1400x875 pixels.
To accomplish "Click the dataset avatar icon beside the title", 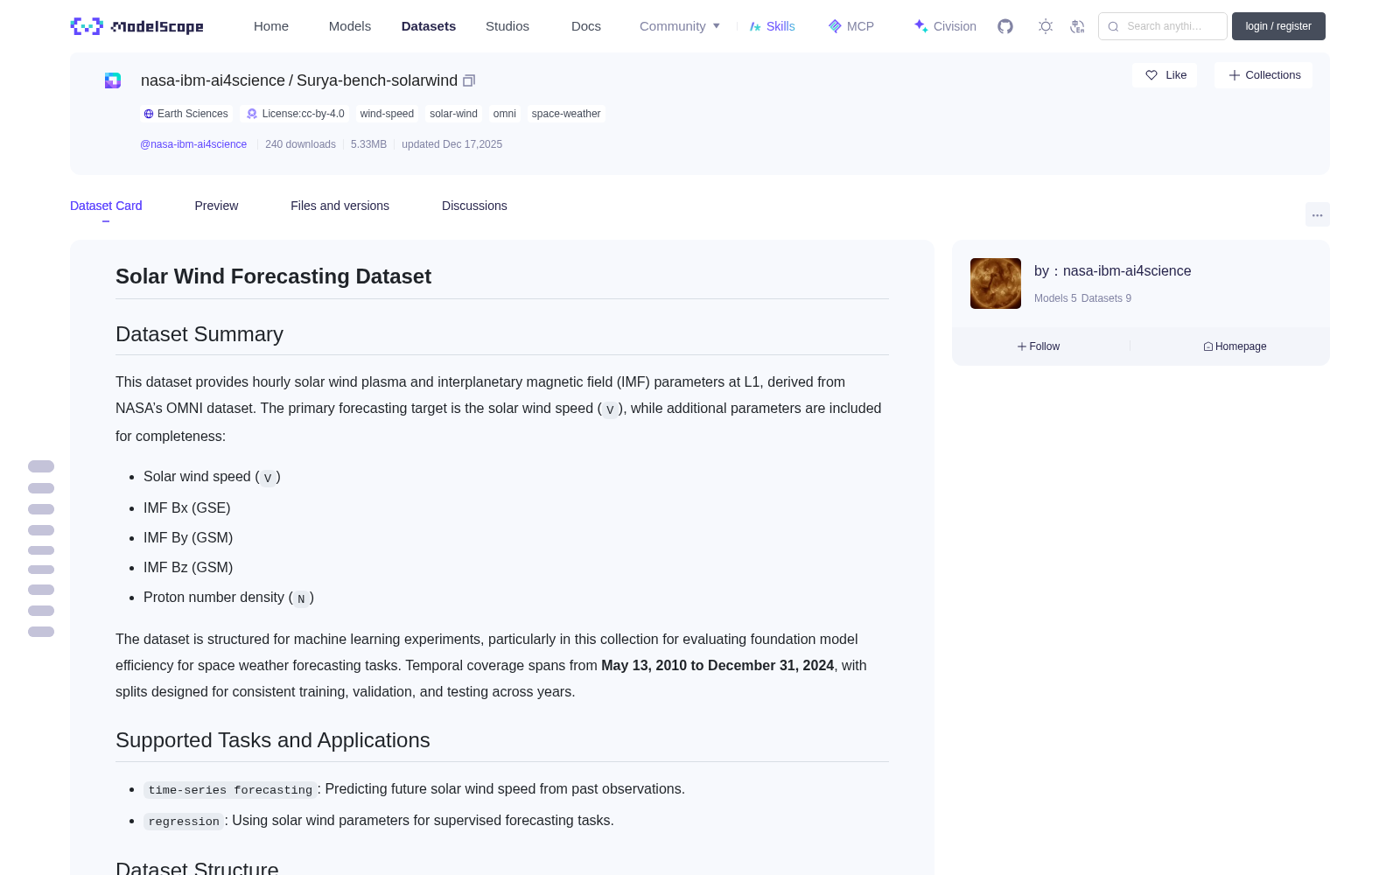I will [113, 80].
